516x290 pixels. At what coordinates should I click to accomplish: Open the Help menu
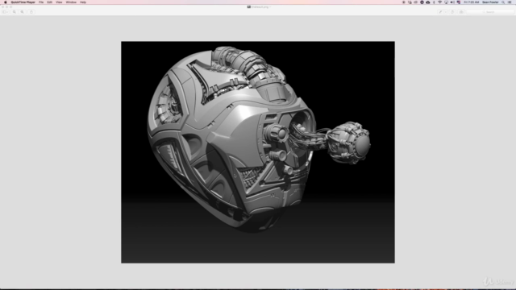click(83, 2)
